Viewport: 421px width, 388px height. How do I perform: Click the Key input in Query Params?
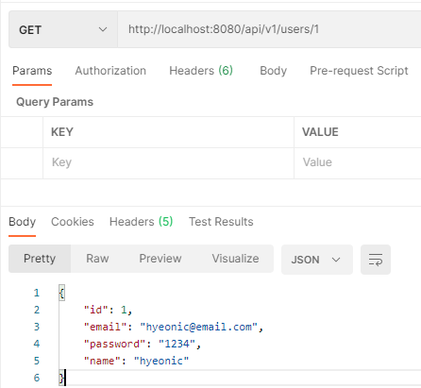tap(168, 162)
